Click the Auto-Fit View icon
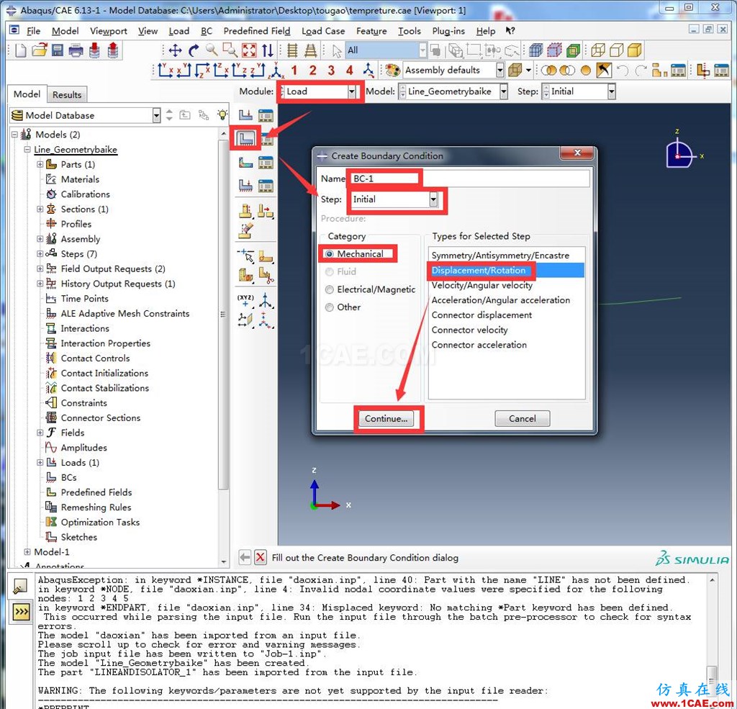737x709 pixels. click(249, 50)
